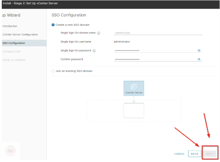Show Single Sign-On password via eye icon
This screenshot has width=220, height=162.
coord(199,50)
